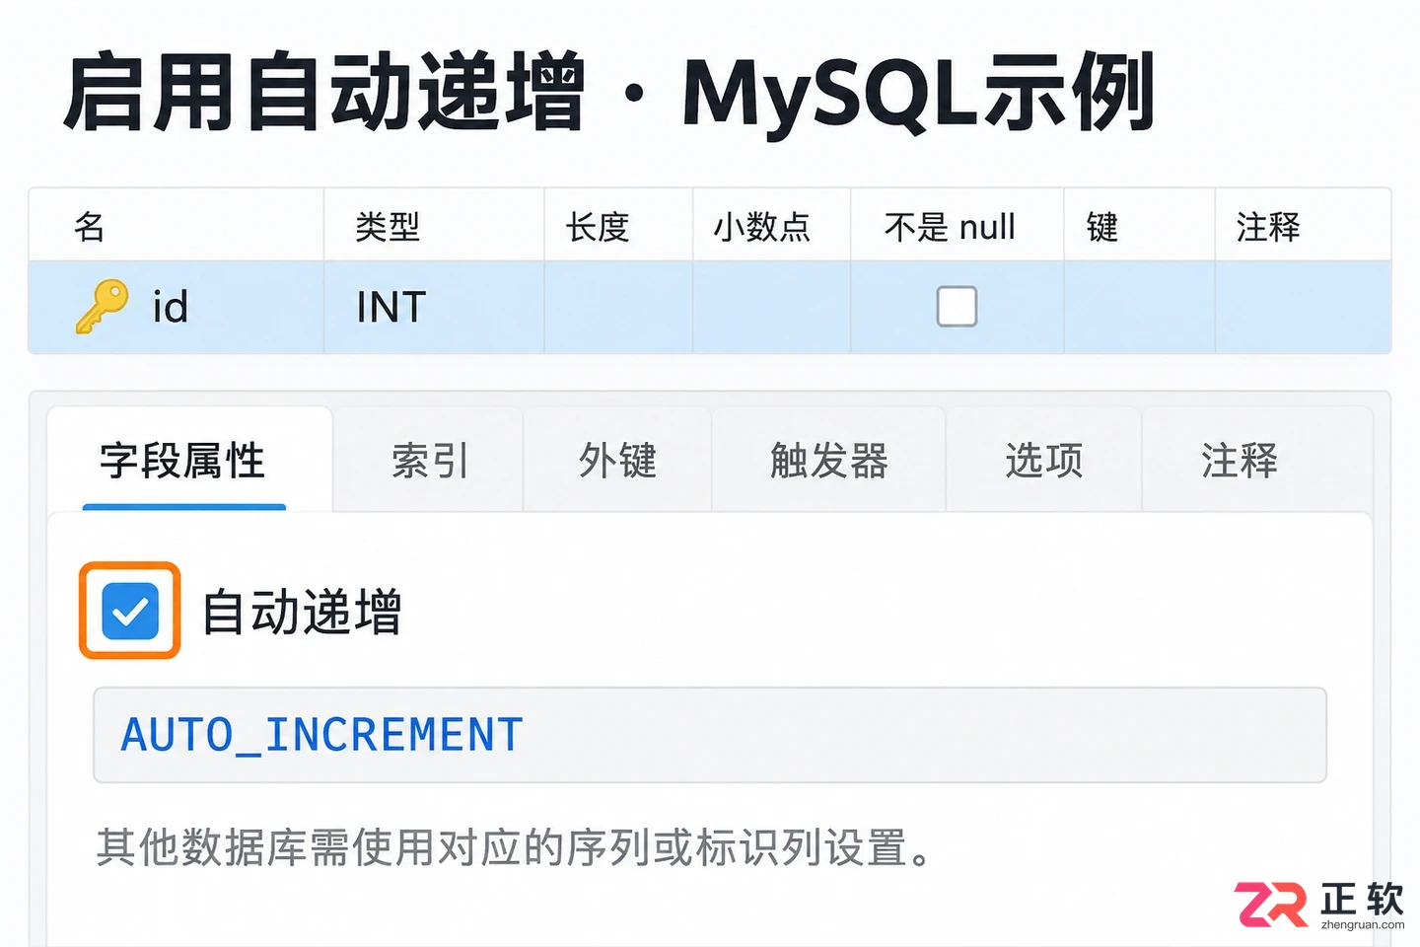Click the 小数点 column header
This screenshot has height=947, width=1420.
point(771,226)
